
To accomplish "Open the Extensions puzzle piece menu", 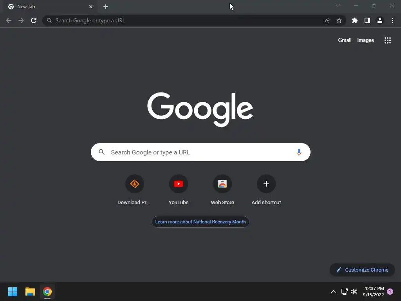I will tap(355, 20).
